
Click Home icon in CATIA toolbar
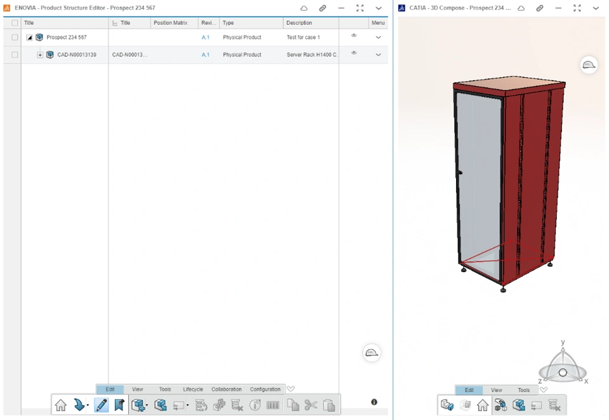(x=483, y=405)
